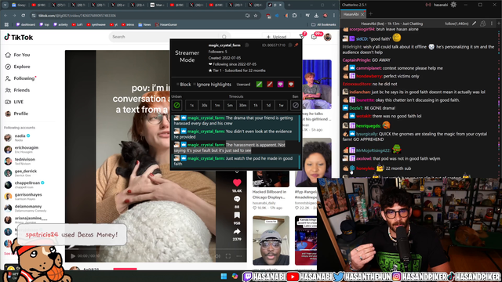The height and width of the screenshot is (282, 502).
Task: Click the green Unban icon in usercard
Action: pos(176,105)
